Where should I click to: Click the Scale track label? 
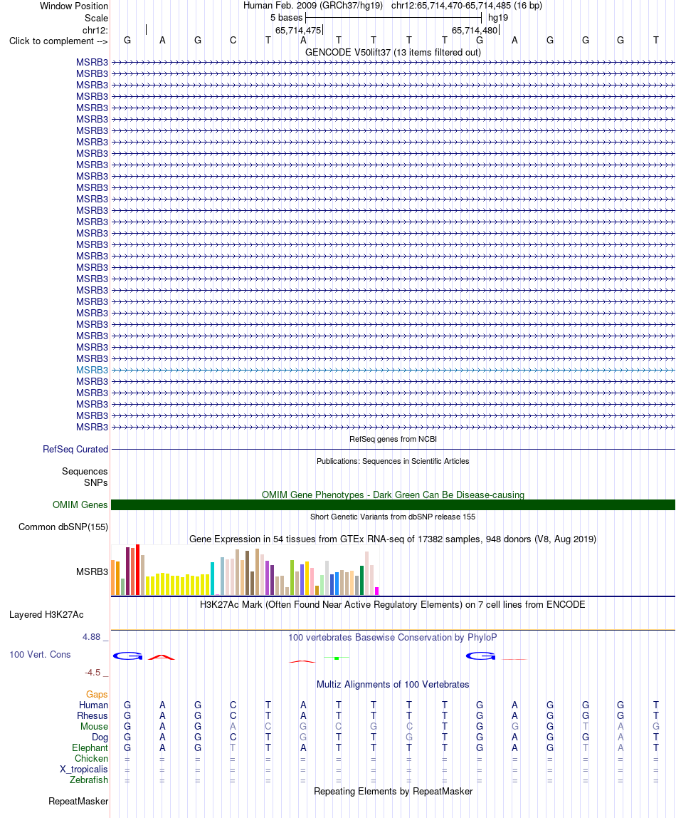pos(96,18)
